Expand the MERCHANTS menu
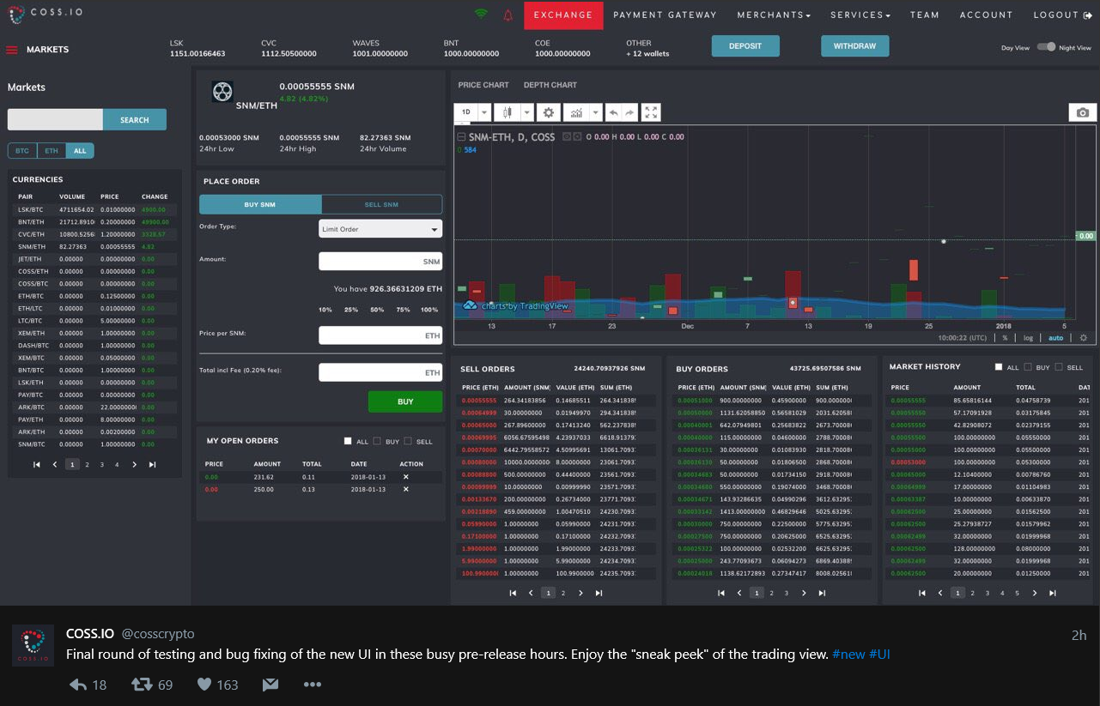The height and width of the screenshot is (706, 1100). point(774,15)
